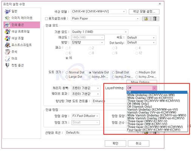This screenshot has height=151, width=191.
Task: Collapse the LayerPrinting dropdown arrow
Action: point(154,88)
